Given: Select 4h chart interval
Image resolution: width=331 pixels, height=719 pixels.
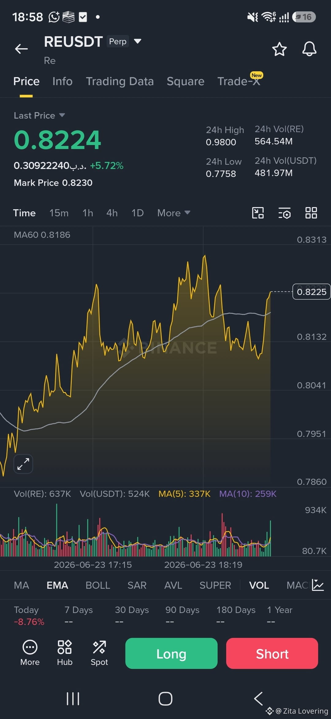Looking at the screenshot, I should click(x=112, y=213).
